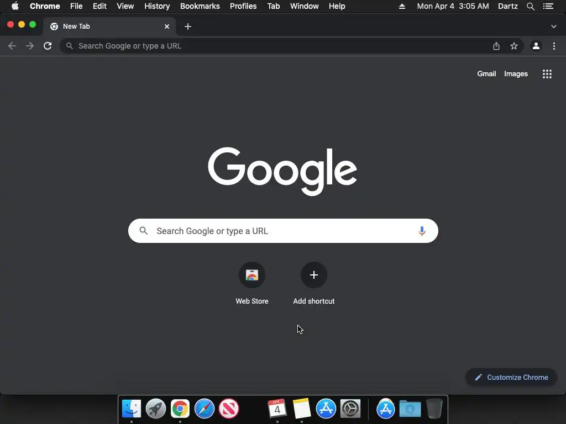Click the Dartz user name in menu bar
This screenshot has height=424, width=566.
tap(508, 6)
